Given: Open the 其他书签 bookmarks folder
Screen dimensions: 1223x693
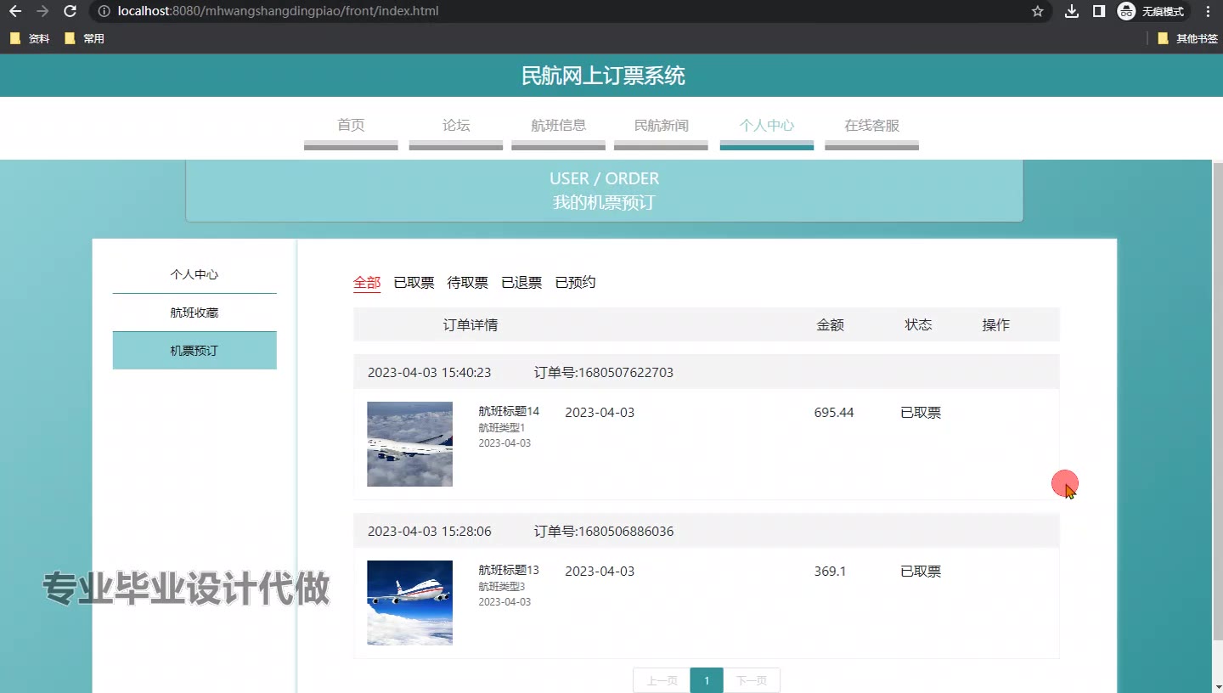Looking at the screenshot, I should click(x=1187, y=38).
